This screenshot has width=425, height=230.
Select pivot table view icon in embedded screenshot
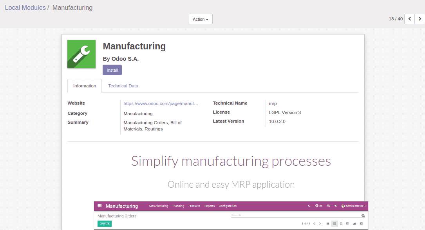(347, 223)
